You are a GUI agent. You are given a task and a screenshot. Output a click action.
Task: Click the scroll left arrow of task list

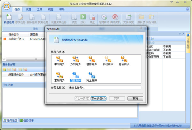coord(4,59)
